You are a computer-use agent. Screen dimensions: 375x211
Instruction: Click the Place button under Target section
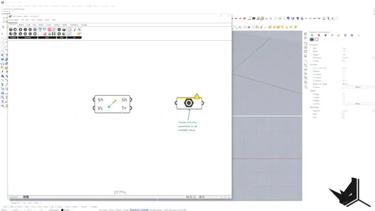[358, 104]
